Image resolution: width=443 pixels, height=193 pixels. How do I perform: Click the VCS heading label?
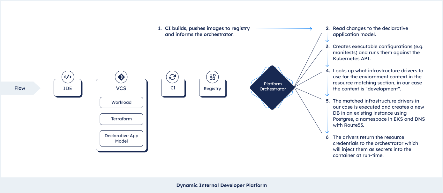121,88
